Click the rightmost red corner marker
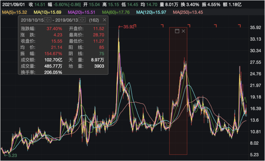Image resolution: width=265 pixels, height=161 pixels. click(x=239, y=26)
